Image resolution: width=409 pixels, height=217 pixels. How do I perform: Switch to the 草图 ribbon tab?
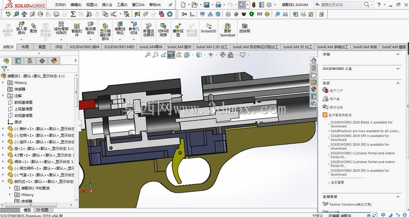[42, 47]
